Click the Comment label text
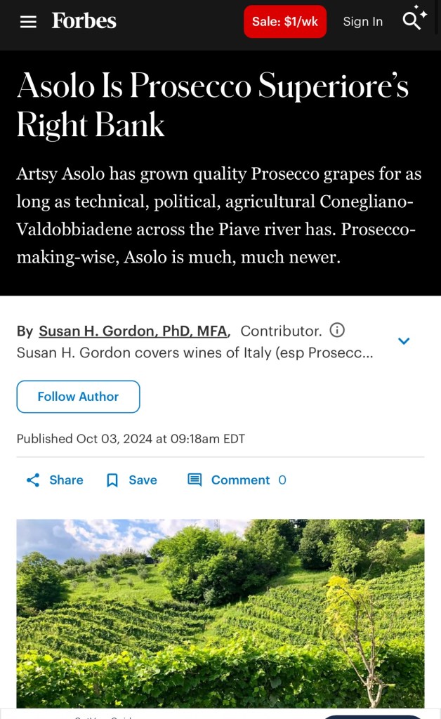 point(240,480)
